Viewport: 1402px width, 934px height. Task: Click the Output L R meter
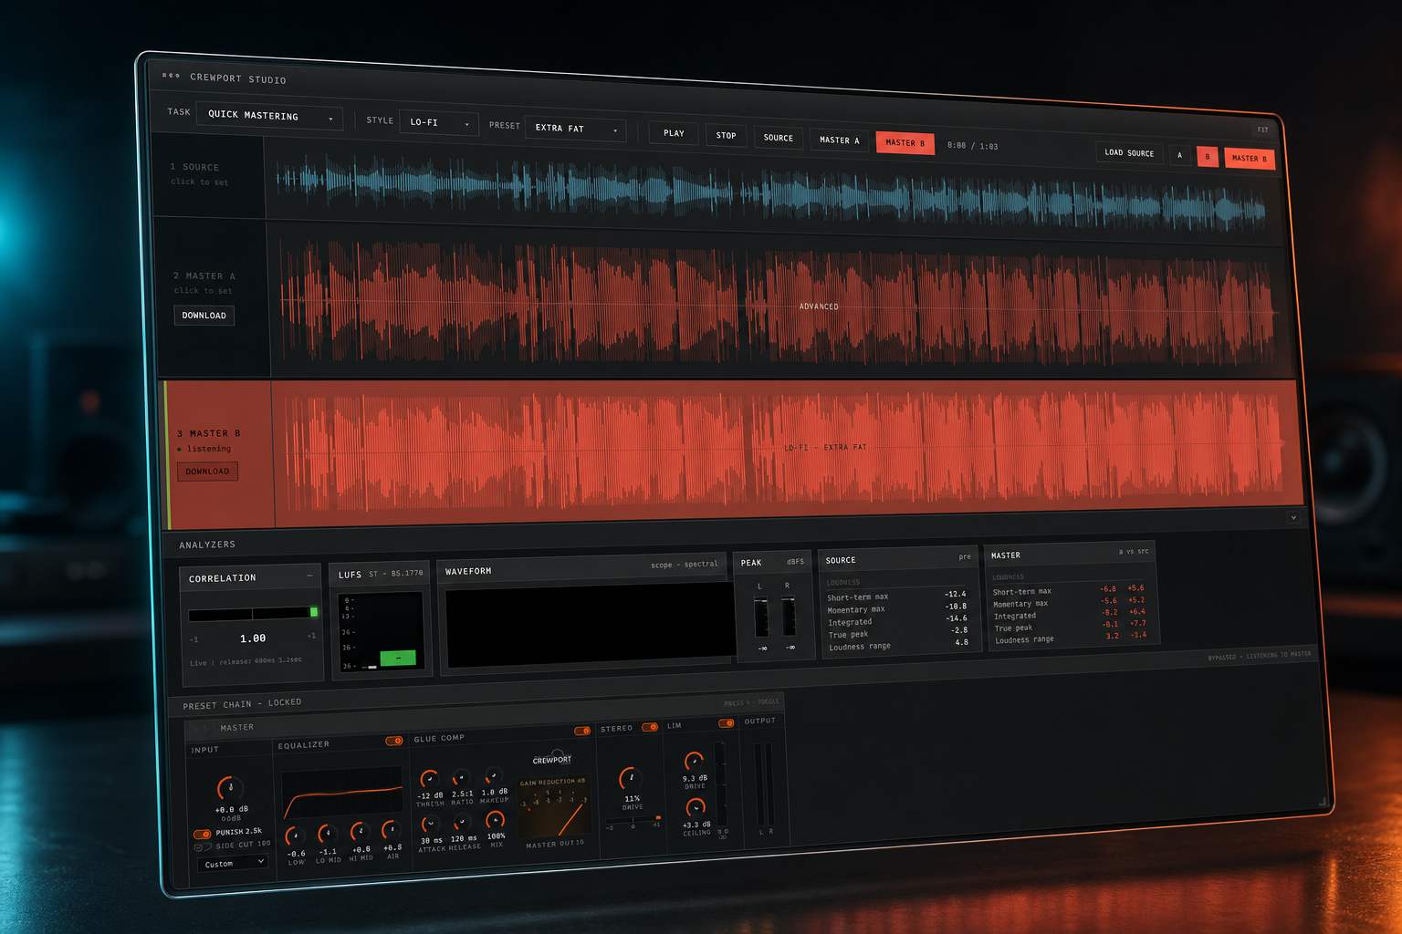coord(764,784)
